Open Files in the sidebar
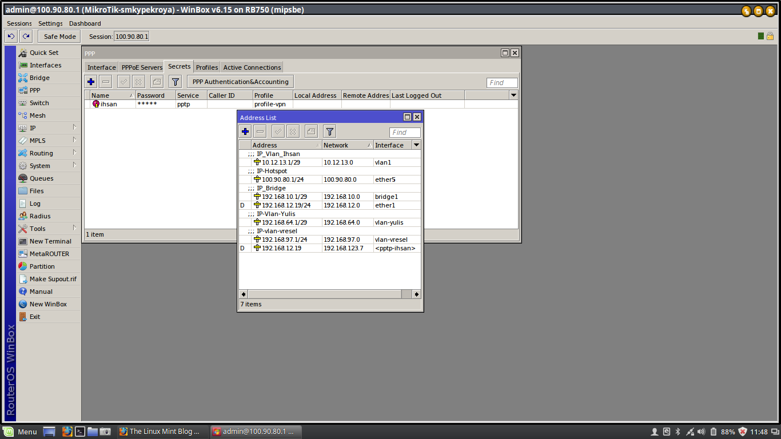This screenshot has width=781, height=439. (48, 191)
